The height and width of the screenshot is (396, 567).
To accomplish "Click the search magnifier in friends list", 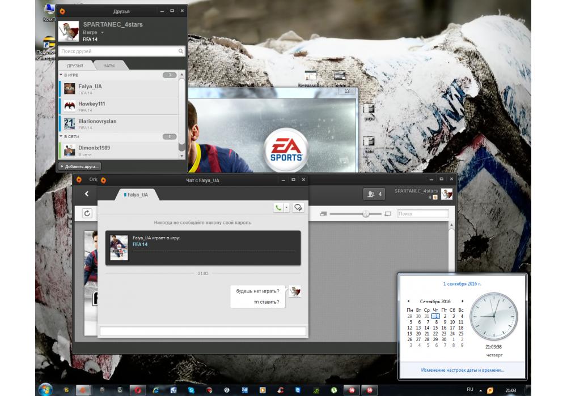I will pos(179,51).
